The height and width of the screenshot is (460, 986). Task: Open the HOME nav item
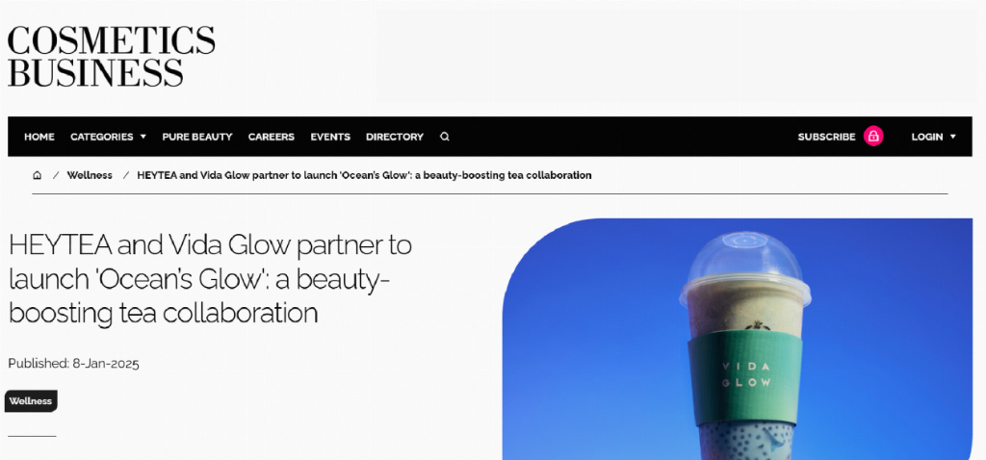39,137
